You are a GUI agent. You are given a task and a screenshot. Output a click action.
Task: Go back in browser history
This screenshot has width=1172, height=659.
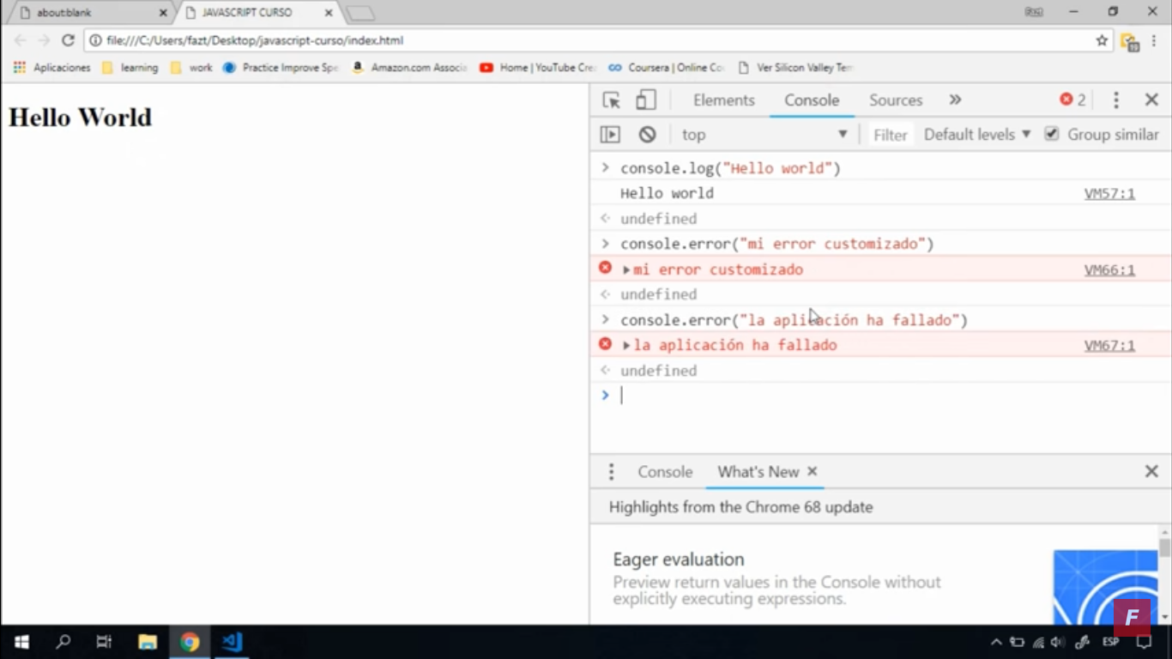point(21,40)
